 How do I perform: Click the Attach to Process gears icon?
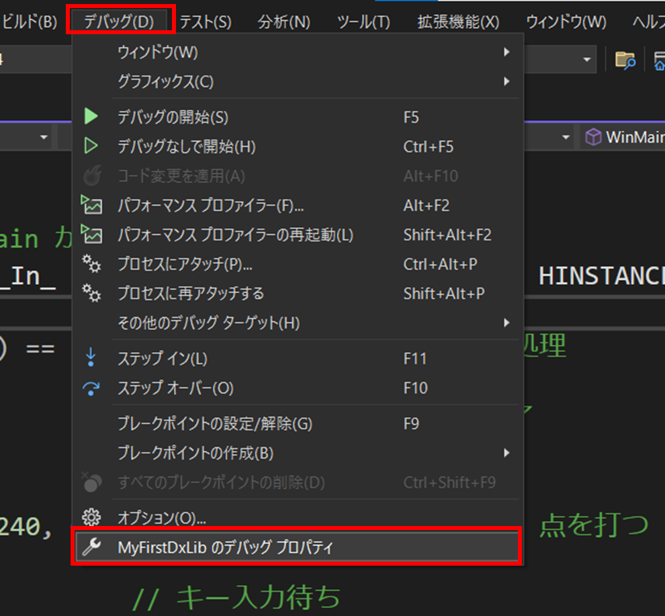click(91, 264)
